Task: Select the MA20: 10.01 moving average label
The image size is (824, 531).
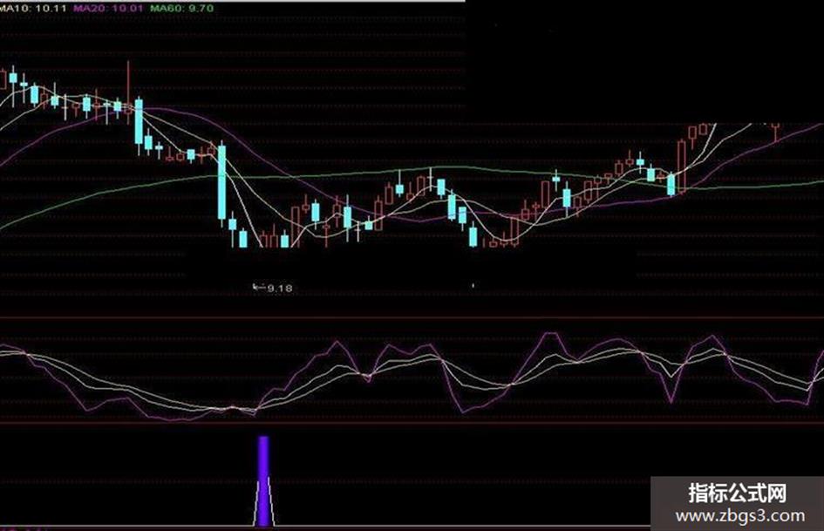Action: (108, 8)
